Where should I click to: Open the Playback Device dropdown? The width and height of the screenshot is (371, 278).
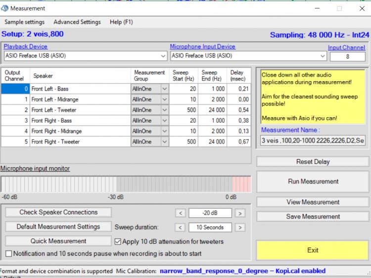(x=163, y=56)
